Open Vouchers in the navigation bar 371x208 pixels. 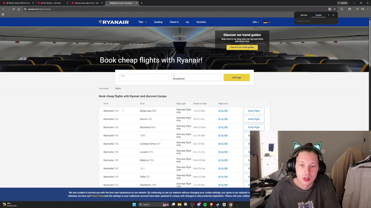tap(201, 22)
